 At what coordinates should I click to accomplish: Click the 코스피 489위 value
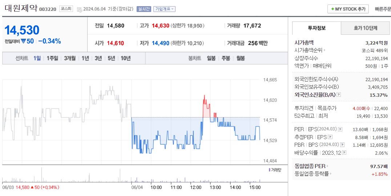375,50
